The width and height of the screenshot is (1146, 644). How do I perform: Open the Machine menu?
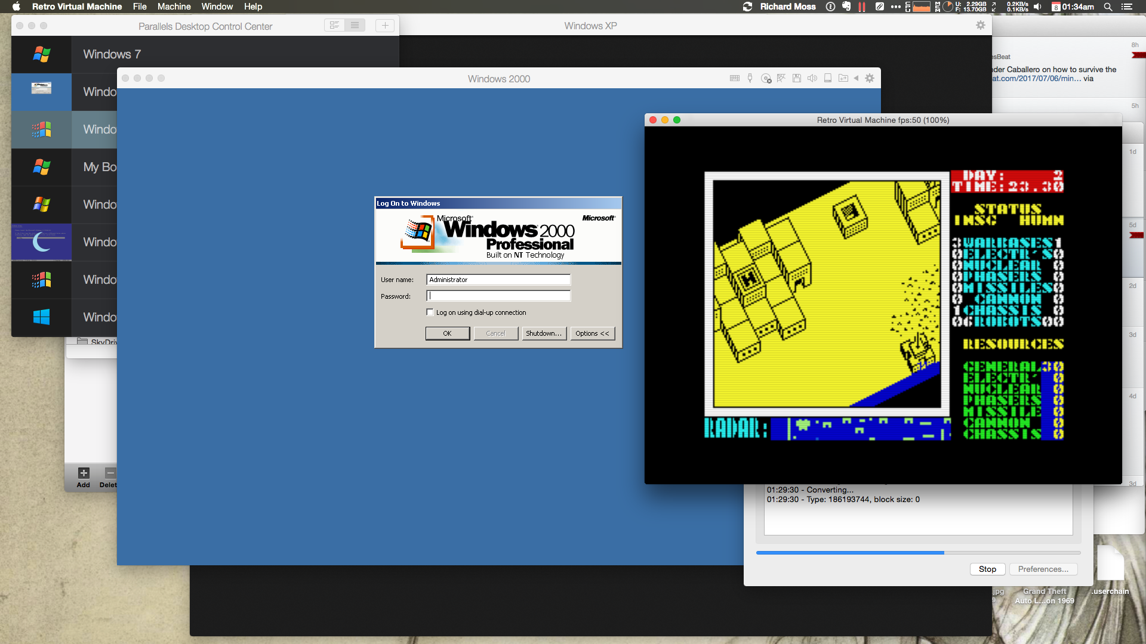[x=174, y=7]
